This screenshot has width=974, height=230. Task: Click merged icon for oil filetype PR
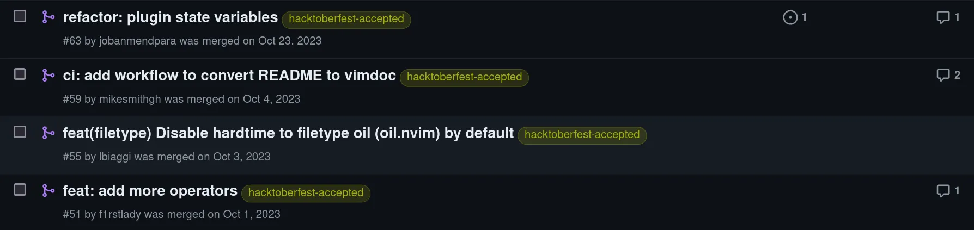pyautogui.click(x=48, y=133)
